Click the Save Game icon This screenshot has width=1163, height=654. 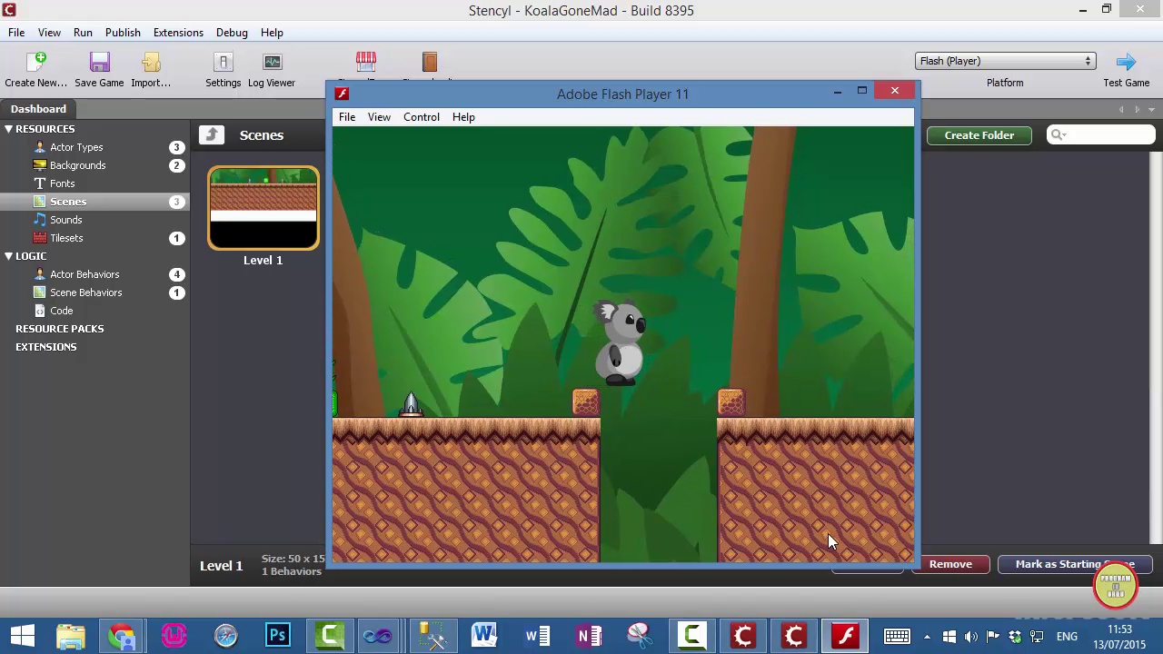point(99,62)
